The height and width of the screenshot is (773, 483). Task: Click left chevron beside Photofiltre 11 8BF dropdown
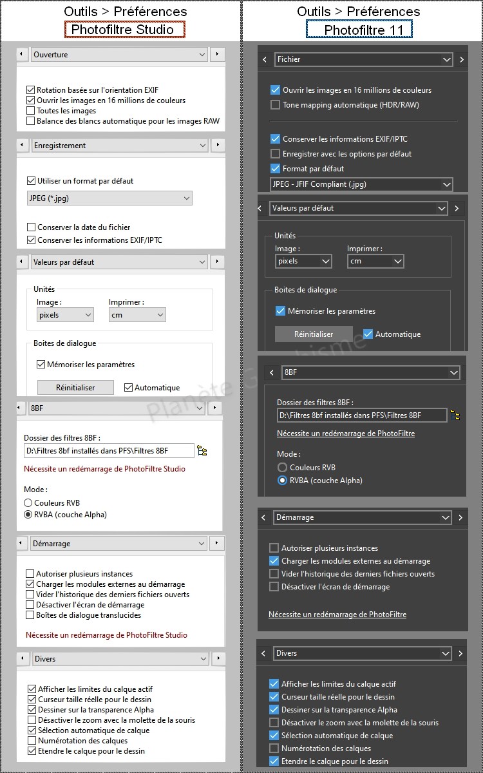click(x=271, y=372)
